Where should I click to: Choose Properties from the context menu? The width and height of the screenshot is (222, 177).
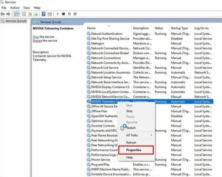tap(134, 150)
